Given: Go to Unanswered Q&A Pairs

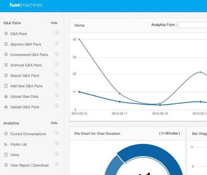Looking at the screenshot, I should 29,55.
